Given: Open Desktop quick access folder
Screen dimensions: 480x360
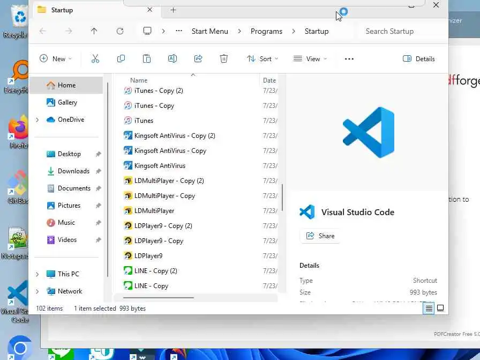Looking at the screenshot, I should (69, 154).
